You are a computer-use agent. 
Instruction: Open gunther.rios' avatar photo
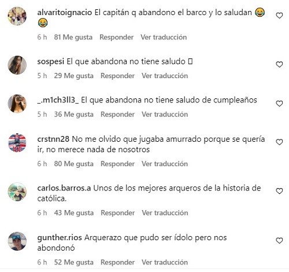pyautogui.click(x=17, y=241)
